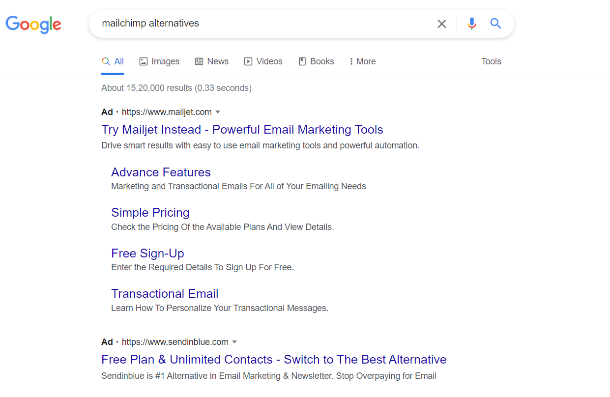Expand the ad options arrow next to mailjet.com

coord(218,112)
